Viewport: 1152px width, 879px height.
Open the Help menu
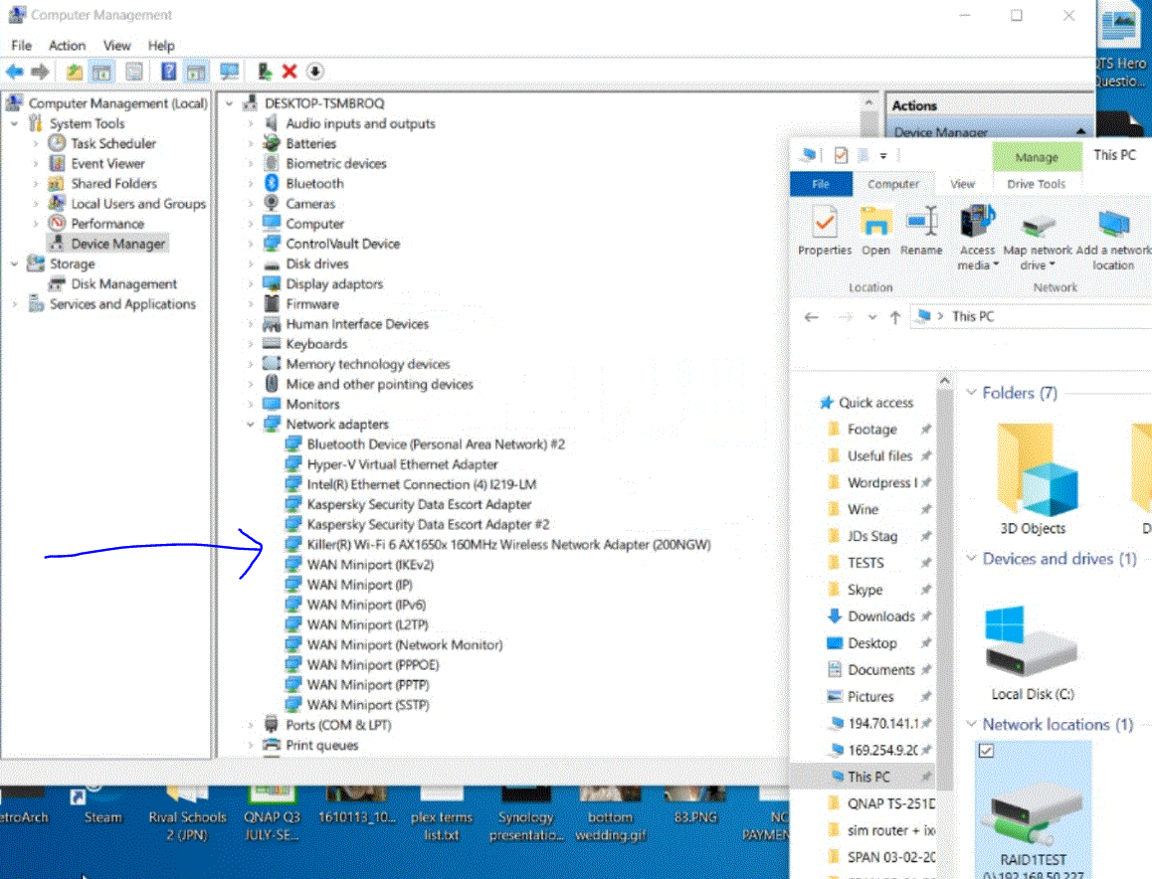click(x=161, y=46)
